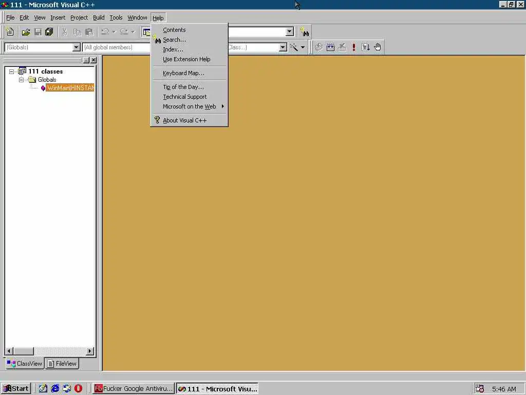Screen dimensions: 526x395
Task: Open Keyboard Map... from Help menu
Action: click(x=189, y=73)
